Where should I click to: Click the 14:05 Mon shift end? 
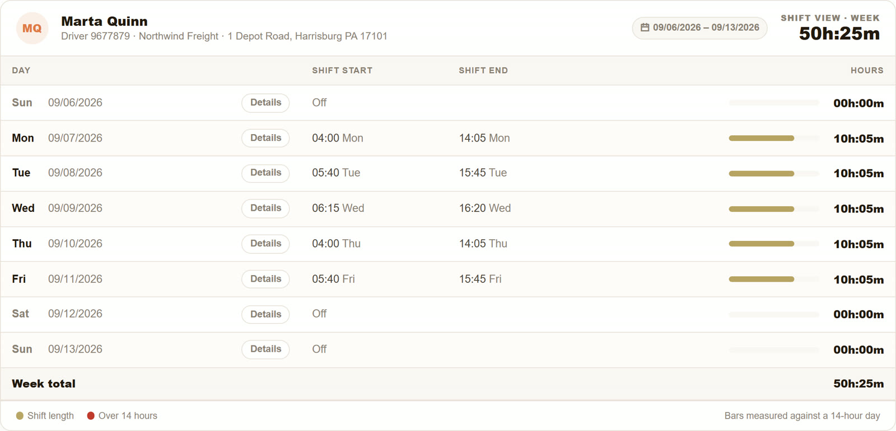(484, 138)
